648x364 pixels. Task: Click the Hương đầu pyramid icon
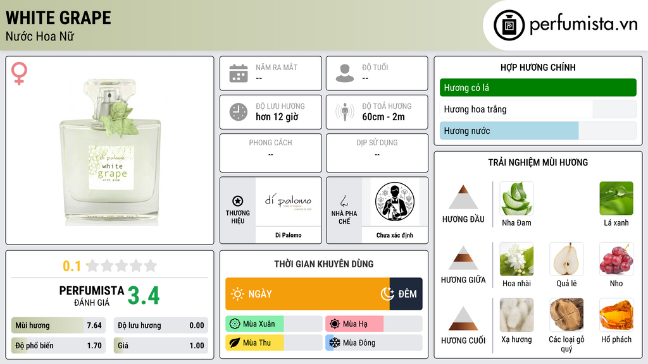[463, 197]
